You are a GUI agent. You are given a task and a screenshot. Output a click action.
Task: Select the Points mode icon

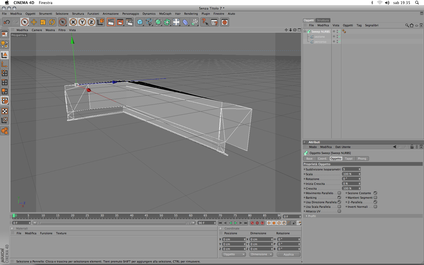click(x=5, y=73)
